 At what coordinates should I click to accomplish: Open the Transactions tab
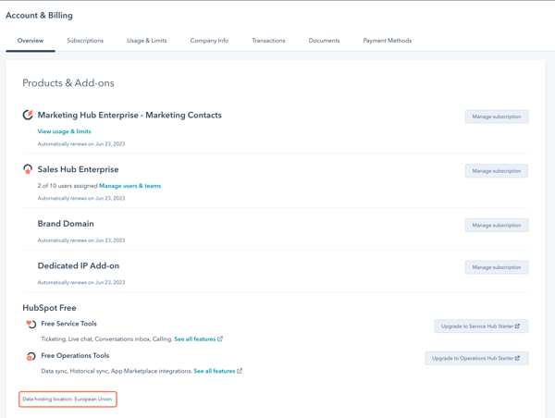(x=268, y=41)
